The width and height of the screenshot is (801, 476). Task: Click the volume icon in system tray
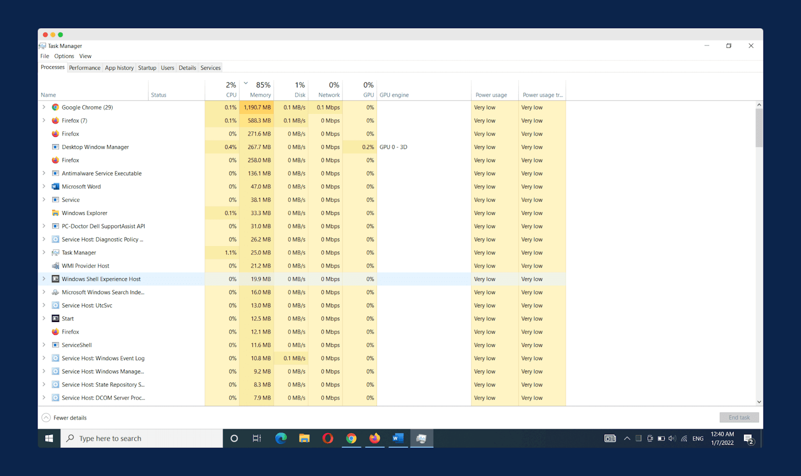point(672,438)
